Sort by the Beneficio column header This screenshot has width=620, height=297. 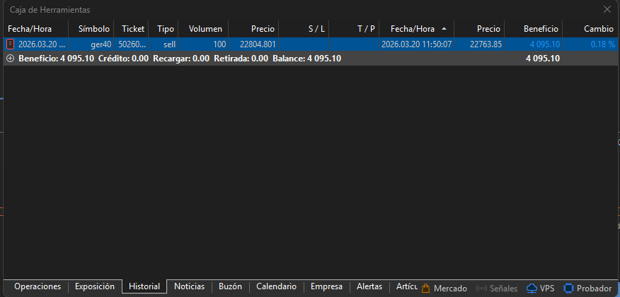pyautogui.click(x=541, y=29)
